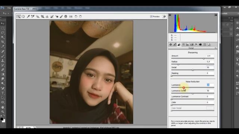Select the Targeted Adjustment tool
Screen dimensions: 239x134
37,16
